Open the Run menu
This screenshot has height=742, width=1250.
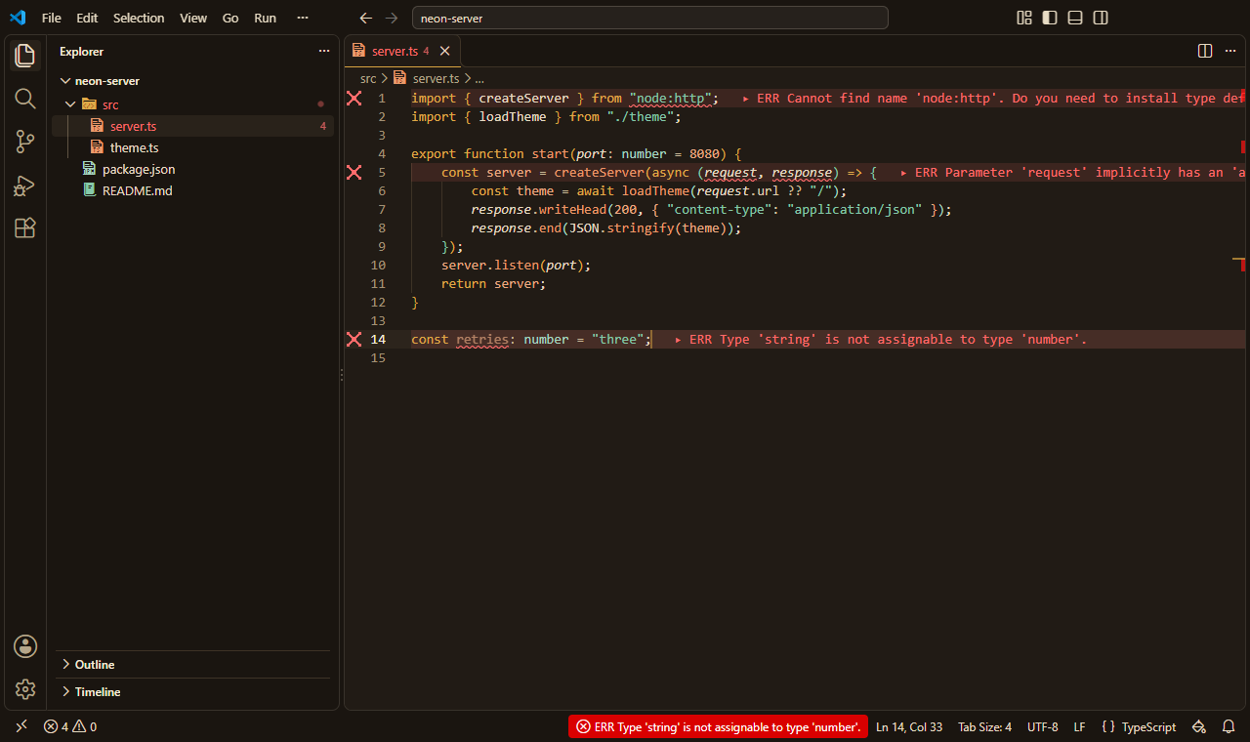click(265, 18)
